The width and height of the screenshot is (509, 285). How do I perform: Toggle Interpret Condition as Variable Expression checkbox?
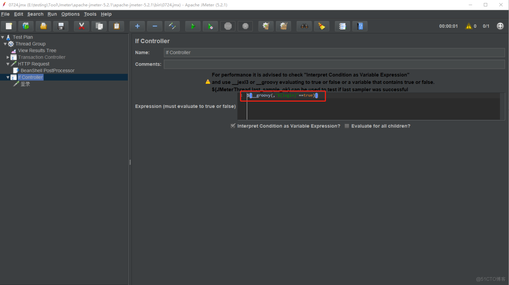(233, 126)
